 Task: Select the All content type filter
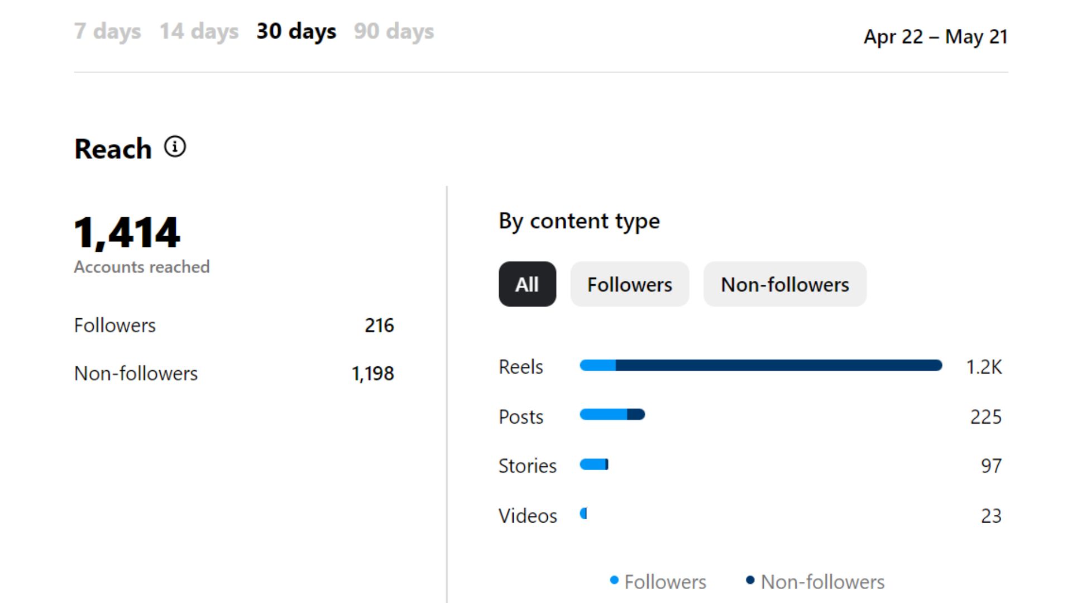527,284
